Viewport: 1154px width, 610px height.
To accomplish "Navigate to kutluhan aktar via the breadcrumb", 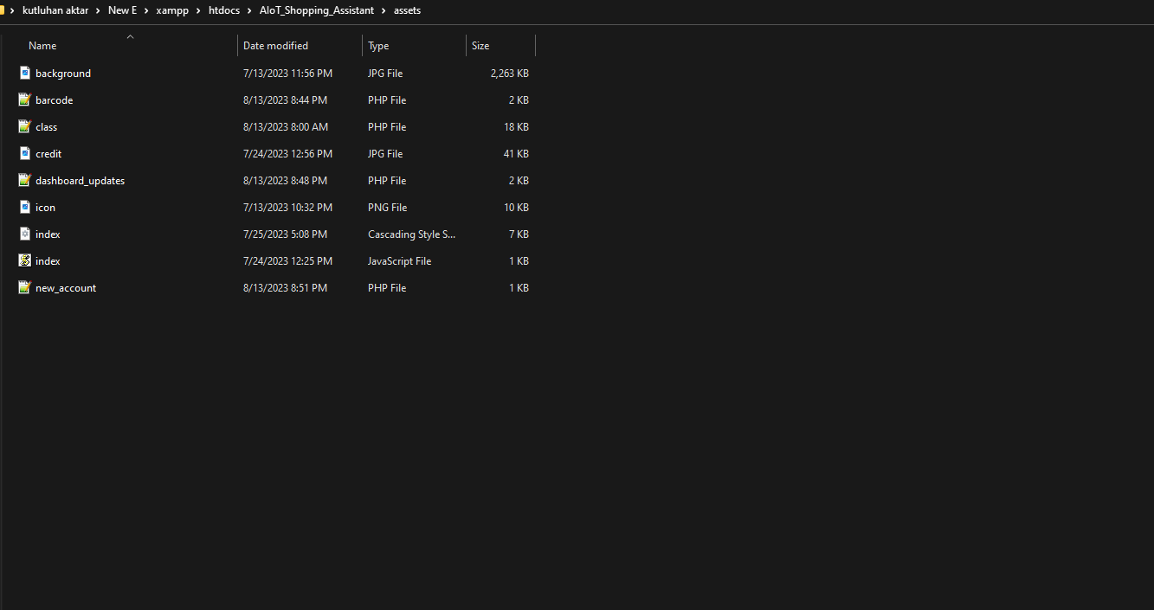I will pyautogui.click(x=55, y=10).
